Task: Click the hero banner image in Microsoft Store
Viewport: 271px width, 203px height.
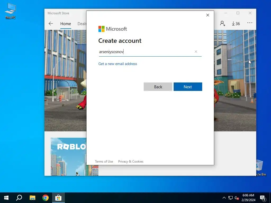Action: [x=65, y=80]
